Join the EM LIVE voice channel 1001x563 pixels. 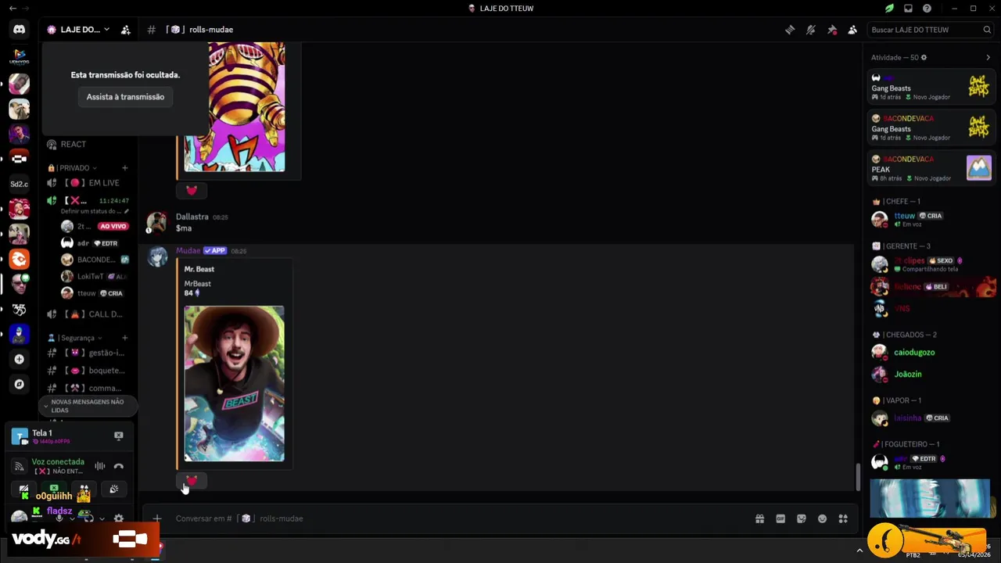click(88, 183)
